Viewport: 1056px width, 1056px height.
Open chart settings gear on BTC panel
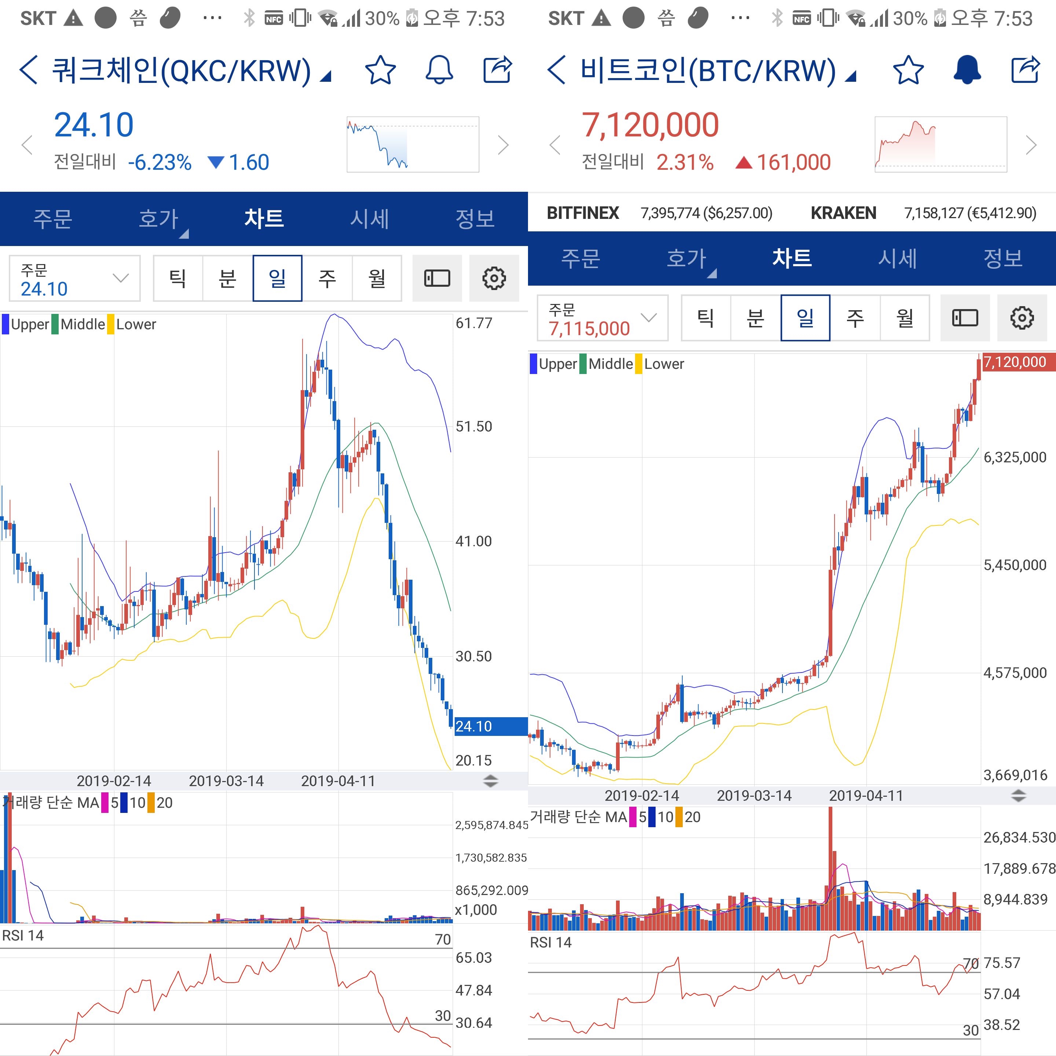(1022, 318)
